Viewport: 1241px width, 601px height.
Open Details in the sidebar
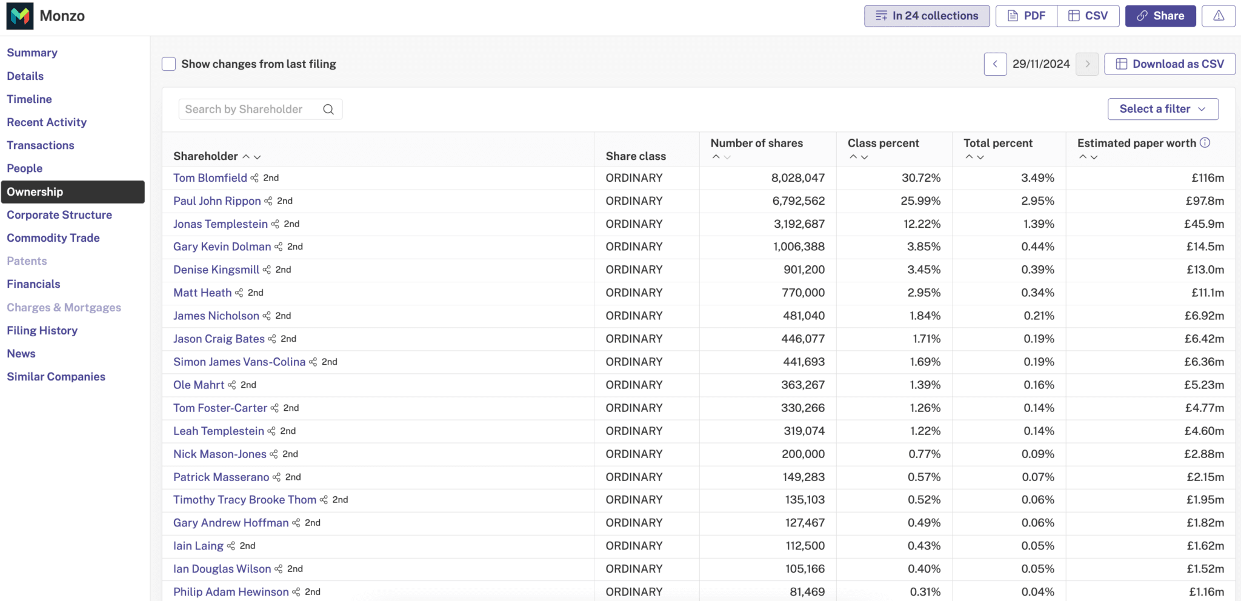[25, 76]
